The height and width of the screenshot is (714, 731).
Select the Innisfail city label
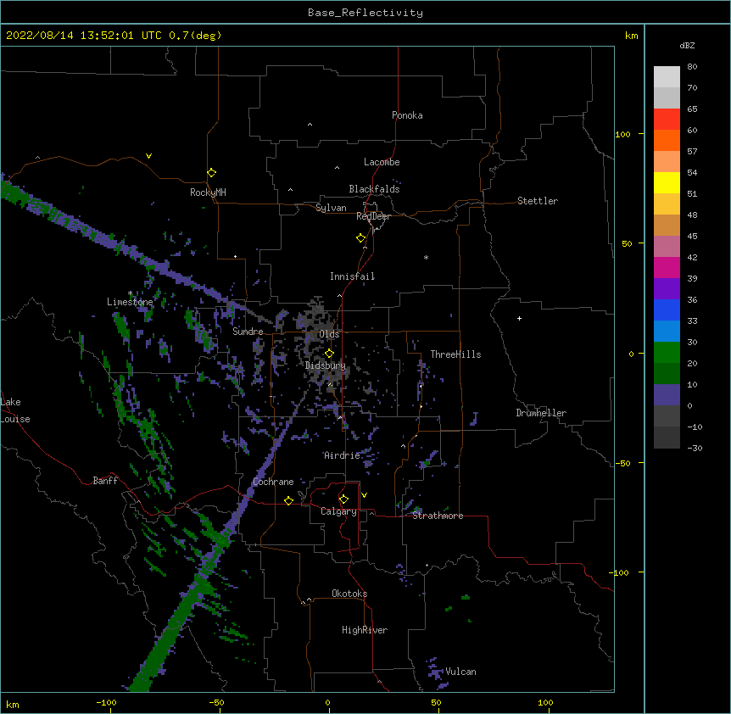point(352,276)
